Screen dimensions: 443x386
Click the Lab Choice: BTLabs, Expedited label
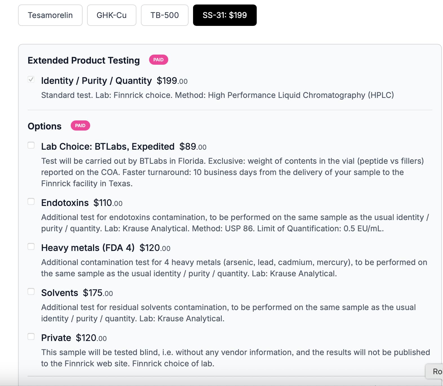pyautogui.click(x=108, y=147)
